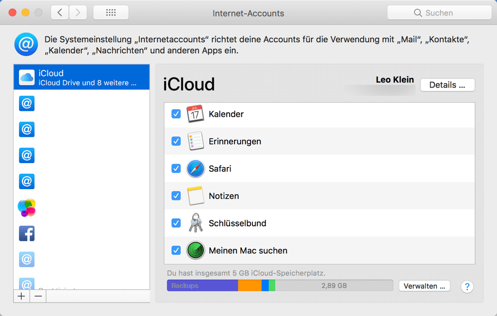
Task: Select the second @ account below iCloud
Action: (x=27, y=129)
